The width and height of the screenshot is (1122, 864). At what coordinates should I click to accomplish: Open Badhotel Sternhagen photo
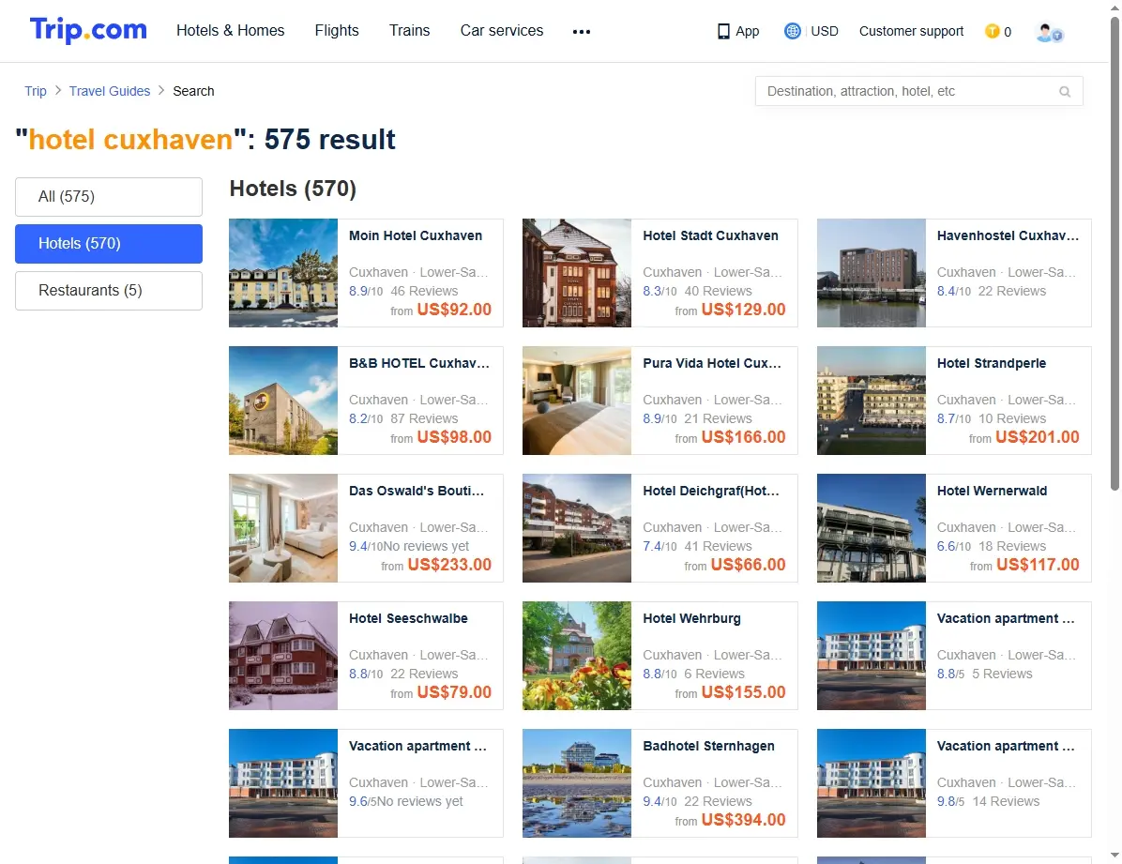[577, 783]
